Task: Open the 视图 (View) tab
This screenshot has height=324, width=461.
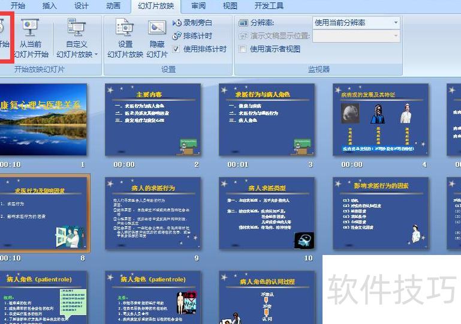Action: (x=230, y=6)
